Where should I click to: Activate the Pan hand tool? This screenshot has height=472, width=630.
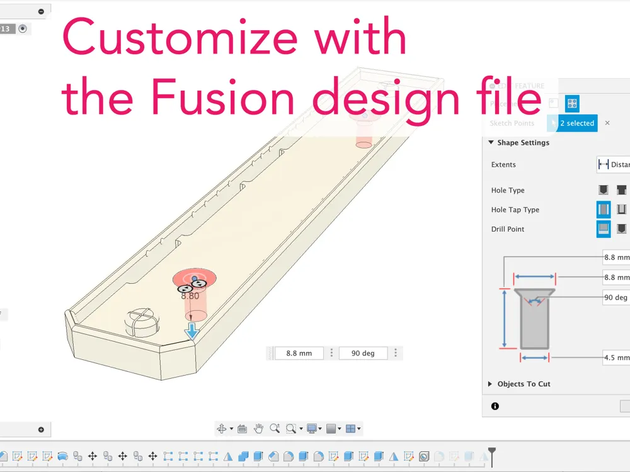pyautogui.click(x=258, y=429)
